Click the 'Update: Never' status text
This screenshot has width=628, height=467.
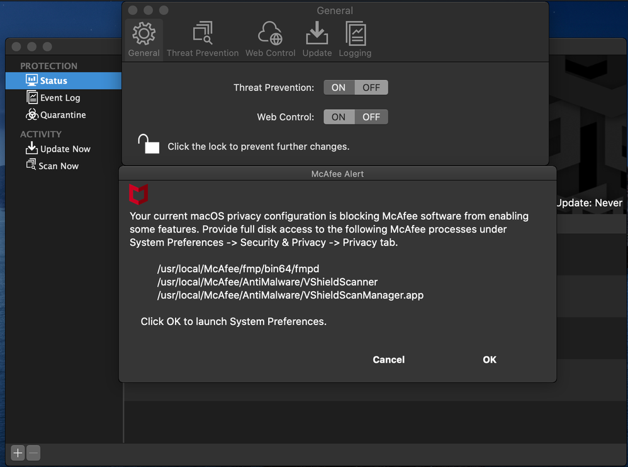(x=590, y=203)
